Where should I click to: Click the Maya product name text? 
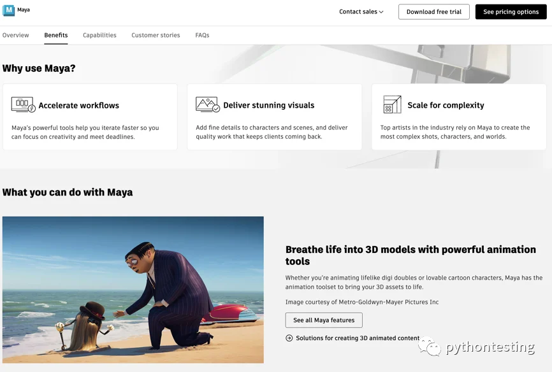point(24,10)
